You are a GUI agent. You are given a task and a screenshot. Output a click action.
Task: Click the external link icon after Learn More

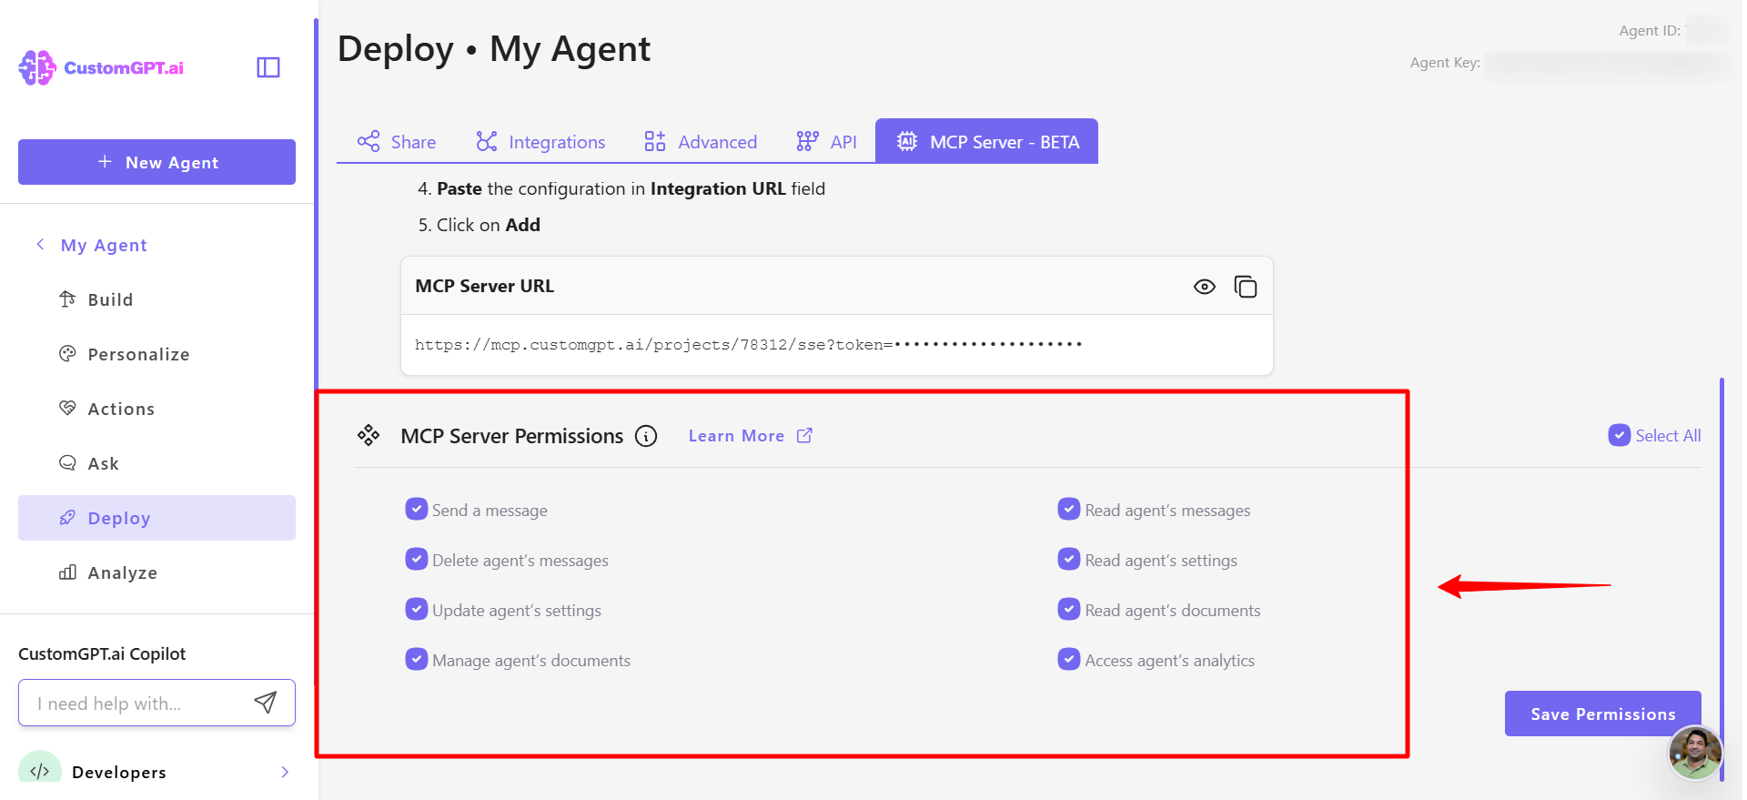point(804,435)
